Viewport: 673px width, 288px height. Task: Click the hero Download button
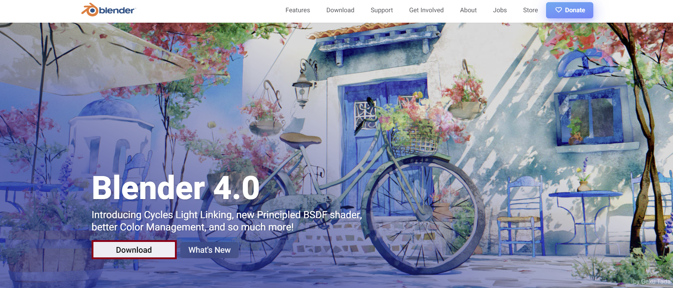point(134,250)
